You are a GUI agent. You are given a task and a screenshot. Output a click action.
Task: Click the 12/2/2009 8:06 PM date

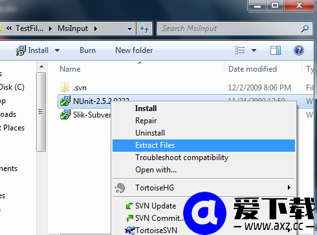pos(259,88)
